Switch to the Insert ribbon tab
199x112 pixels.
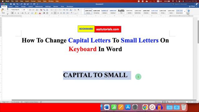tap(11, 7)
